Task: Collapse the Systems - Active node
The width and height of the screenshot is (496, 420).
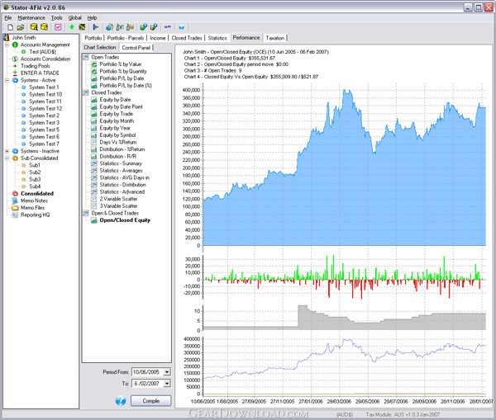Action: click(7, 80)
